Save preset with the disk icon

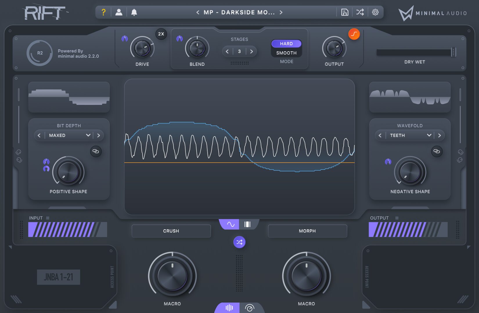point(345,12)
